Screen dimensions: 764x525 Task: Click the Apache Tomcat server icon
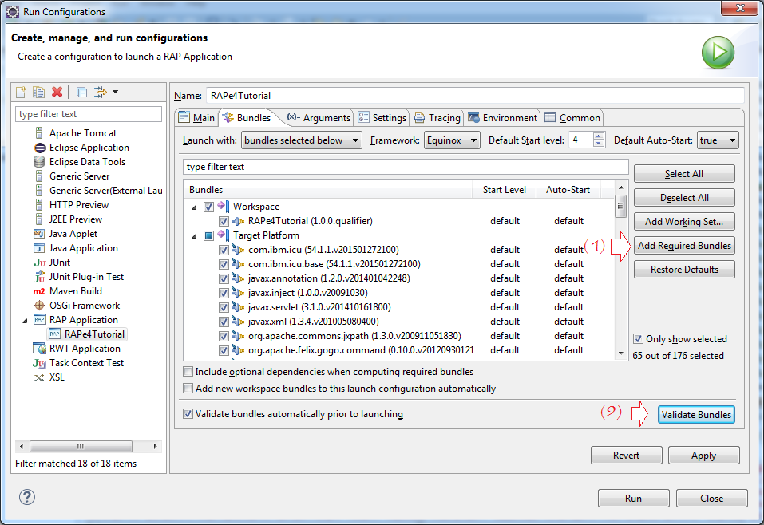pyautogui.click(x=39, y=133)
